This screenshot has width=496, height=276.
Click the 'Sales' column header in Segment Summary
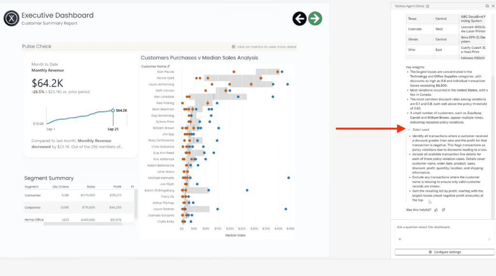pos(91,187)
